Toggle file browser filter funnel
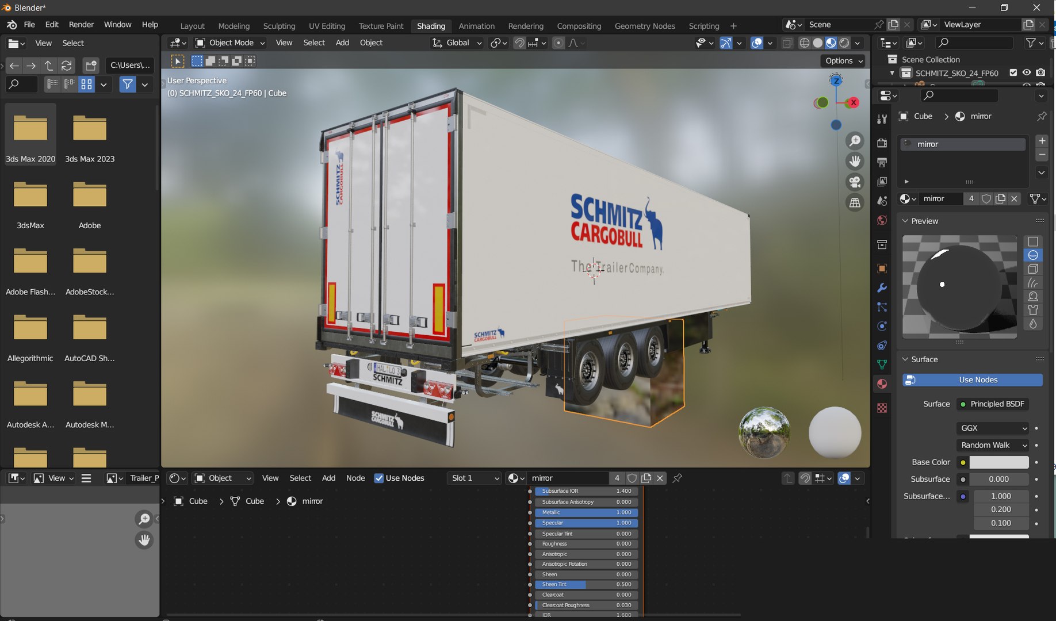Image resolution: width=1056 pixels, height=621 pixels. coord(127,85)
